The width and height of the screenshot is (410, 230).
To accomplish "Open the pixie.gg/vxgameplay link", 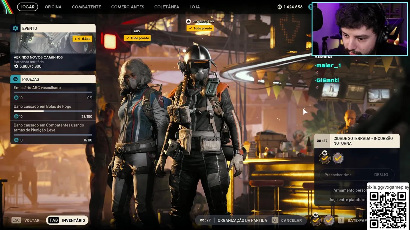I will [388, 187].
